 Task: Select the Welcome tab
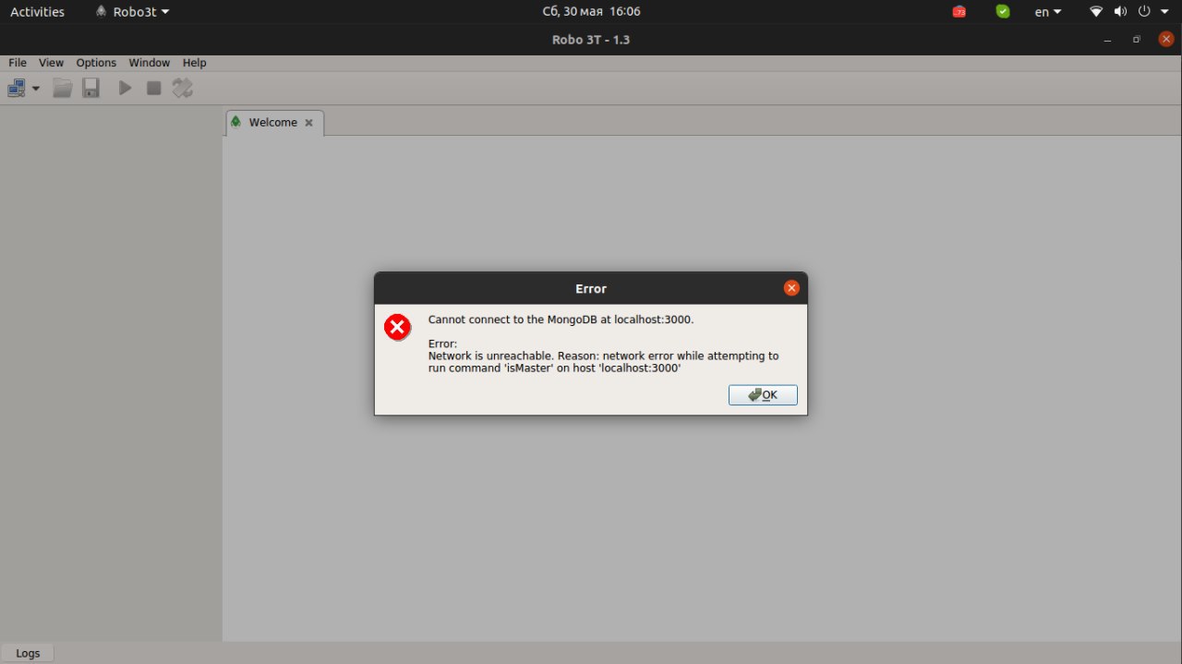click(272, 123)
